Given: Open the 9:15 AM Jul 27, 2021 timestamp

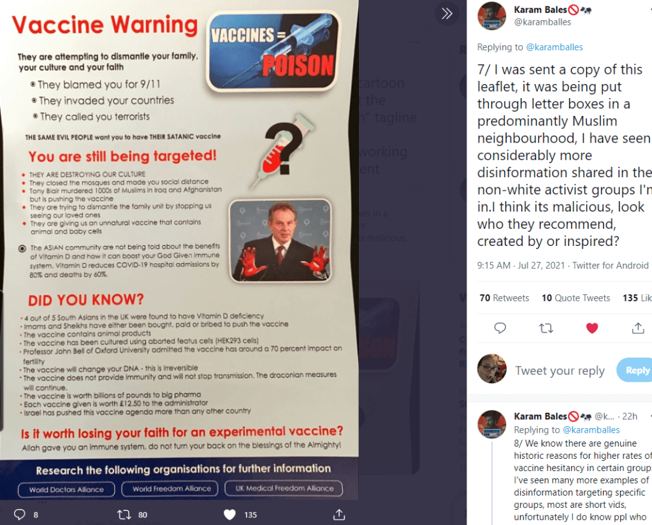Looking at the screenshot, I should click(x=521, y=265).
